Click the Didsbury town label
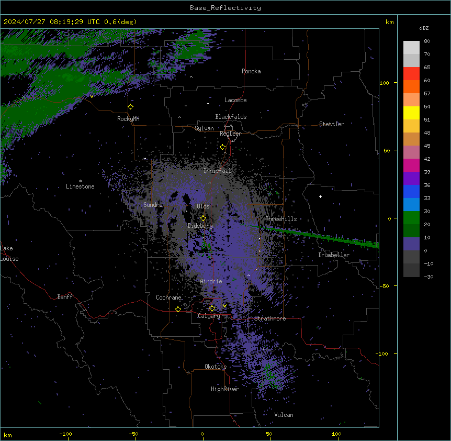The height and width of the screenshot is (441, 451). coord(200,226)
